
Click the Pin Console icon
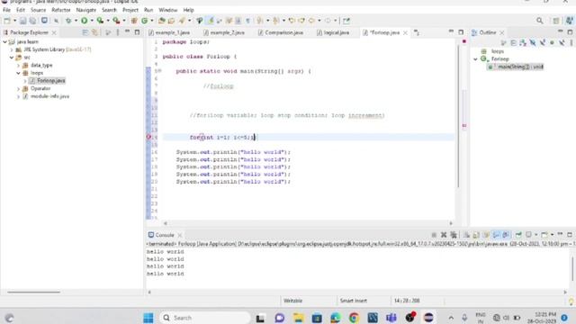[x=518, y=235]
